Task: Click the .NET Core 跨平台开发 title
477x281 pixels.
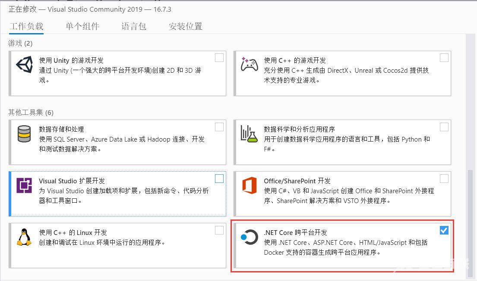Action: pos(295,232)
